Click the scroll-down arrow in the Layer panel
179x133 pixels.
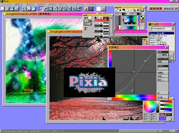111,36
